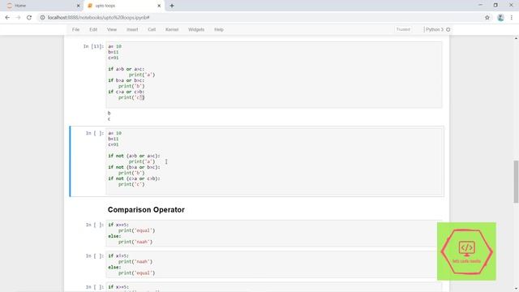519x292 pixels.
Task: Click print('c') in the selected cell
Action: click(131, 184)
